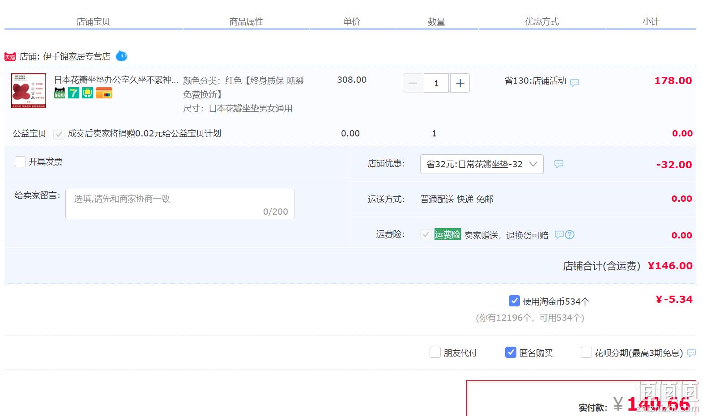This screenshot has height=416, width=703.
Task: Click the orange credit card badge icon
Action: pyautogui.click(x=104, y=93)
